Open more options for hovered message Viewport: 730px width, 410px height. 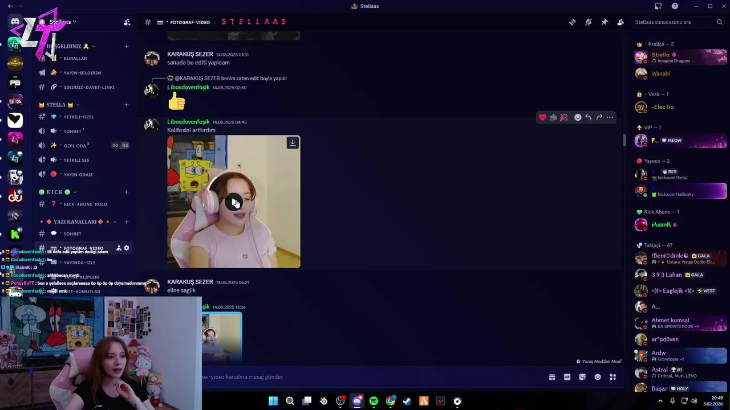click(x=610, y=117)
